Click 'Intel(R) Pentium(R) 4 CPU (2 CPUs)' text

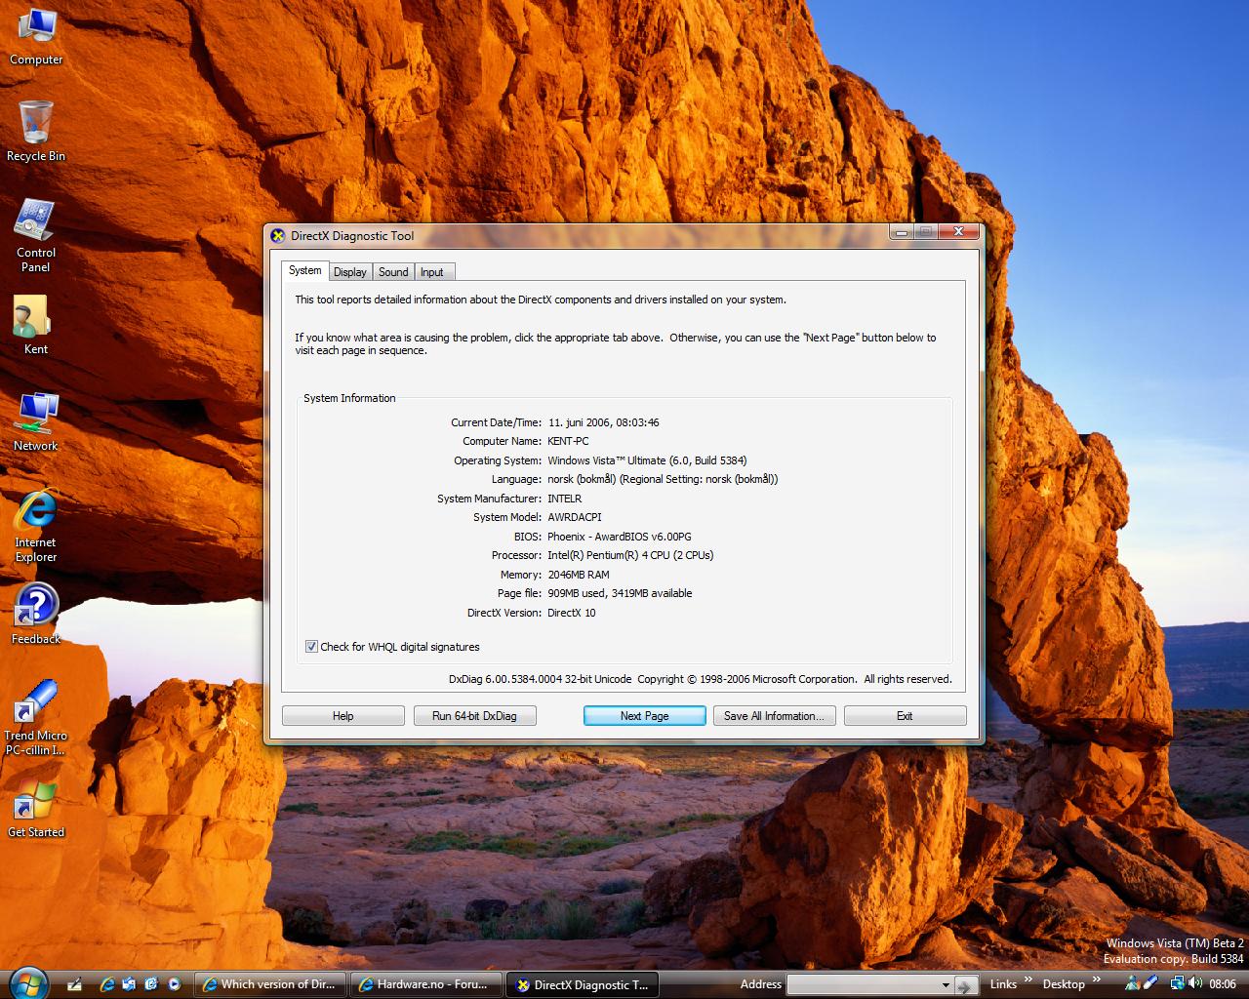point(630,555)
